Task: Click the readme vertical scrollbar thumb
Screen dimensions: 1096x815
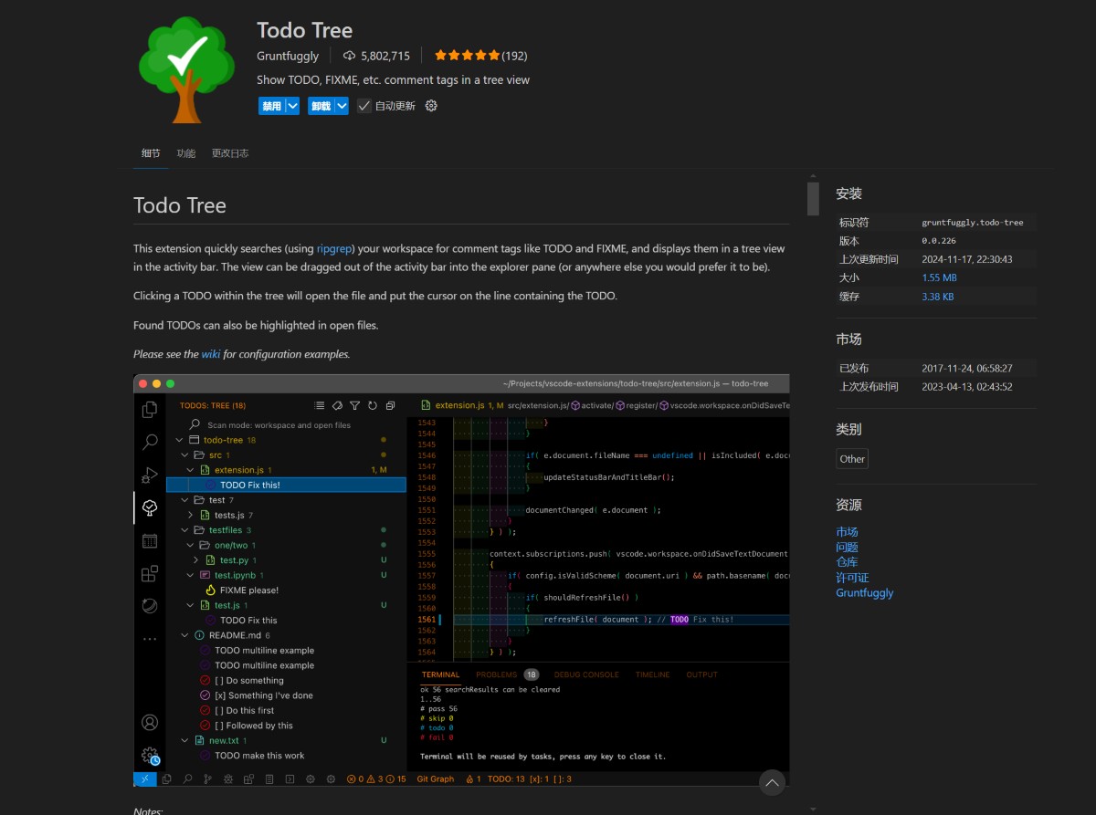Action: click(x=813, y=198)
